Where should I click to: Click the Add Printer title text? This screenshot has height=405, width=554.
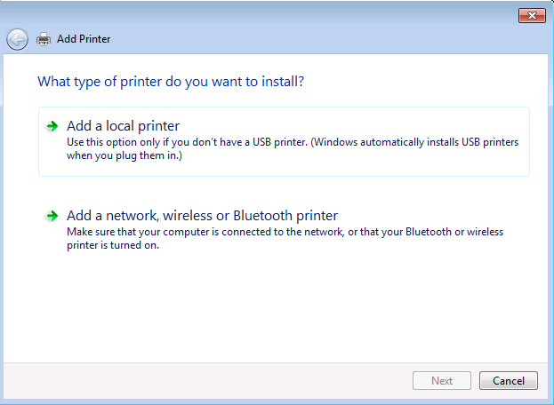(x=84, y=39)
